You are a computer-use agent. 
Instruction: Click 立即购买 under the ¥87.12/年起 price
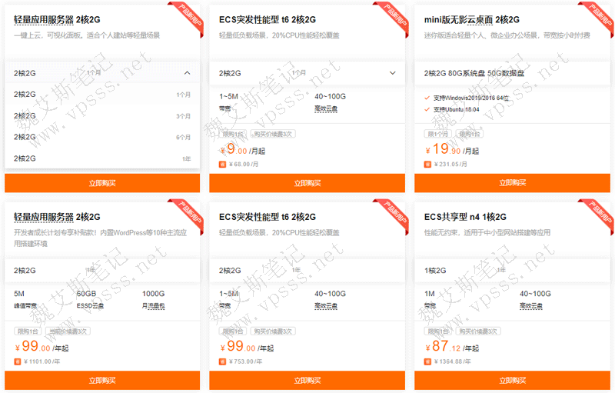512,381
